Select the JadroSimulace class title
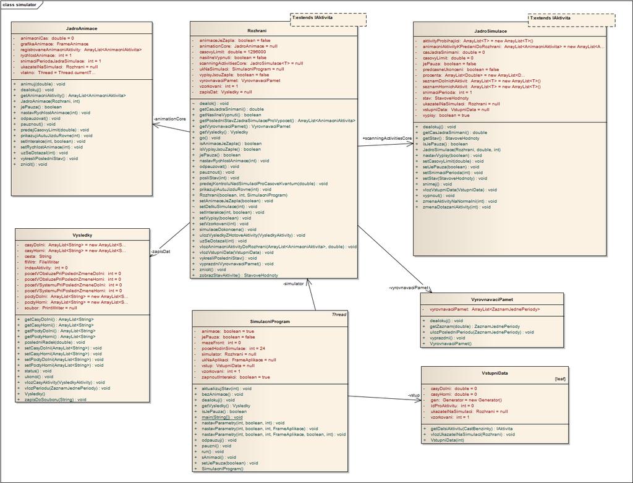 (490, 31)
